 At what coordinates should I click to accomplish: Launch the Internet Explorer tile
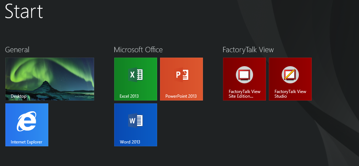(x=27, y=125)
